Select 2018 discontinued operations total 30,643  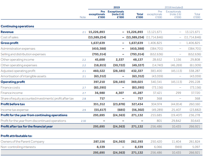click(195, 121)
